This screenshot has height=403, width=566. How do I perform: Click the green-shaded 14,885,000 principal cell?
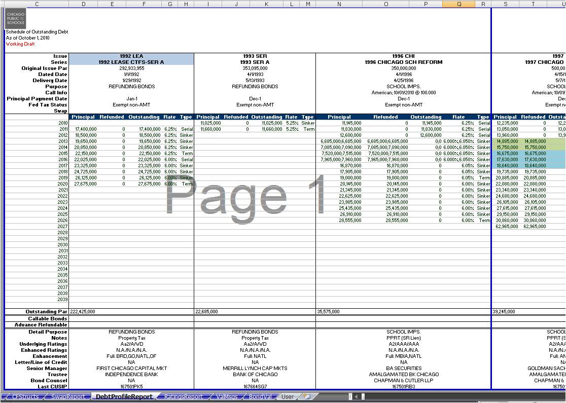coord(506,141)
